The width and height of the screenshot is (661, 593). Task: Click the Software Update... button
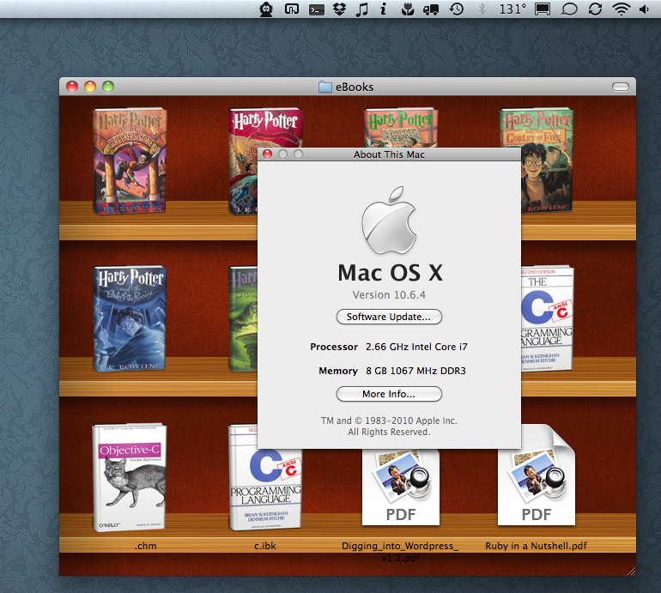[x=389, y=317]
